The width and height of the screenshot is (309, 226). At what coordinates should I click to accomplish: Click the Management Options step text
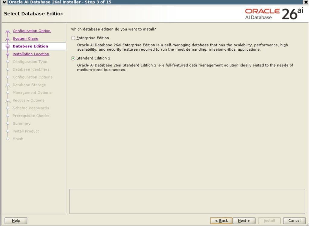coord(32,92)
